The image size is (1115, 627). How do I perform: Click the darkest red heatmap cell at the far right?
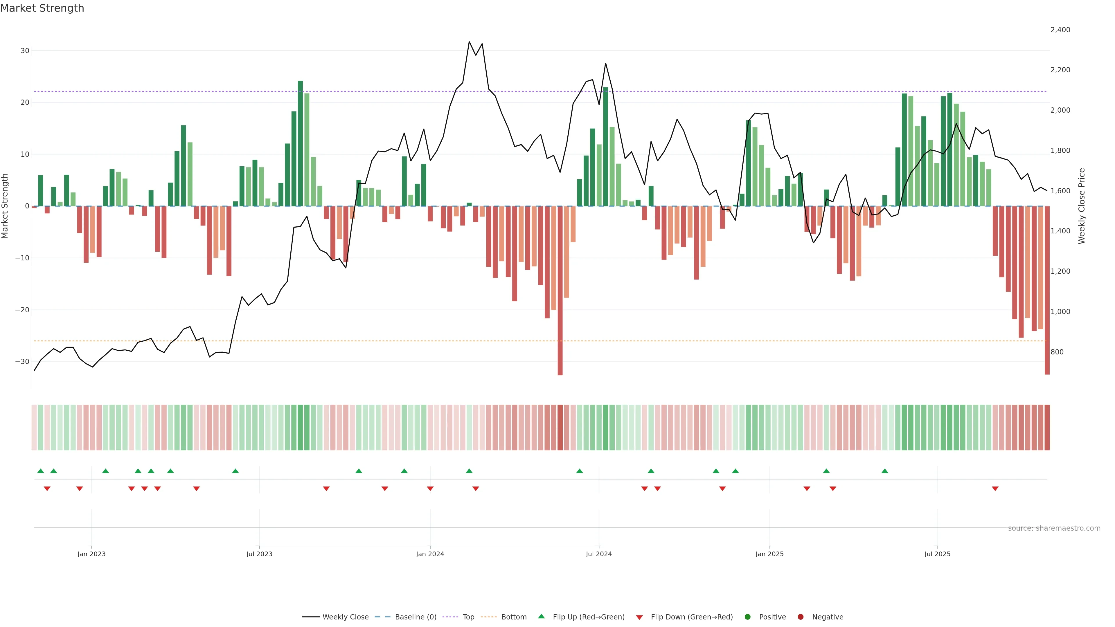[x=1047, y=428]
